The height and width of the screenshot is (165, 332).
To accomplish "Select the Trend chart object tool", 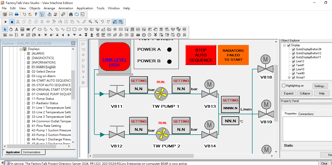I will coord(28,35).
